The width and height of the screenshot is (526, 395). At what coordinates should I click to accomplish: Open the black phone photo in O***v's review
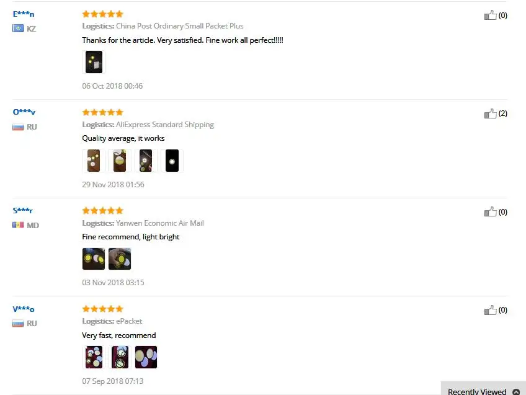[x=172, y=161]
